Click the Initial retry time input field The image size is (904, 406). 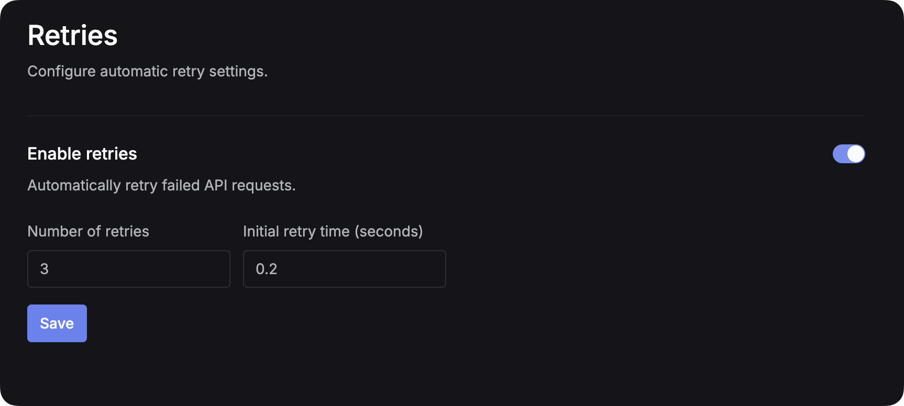point(345,269)
